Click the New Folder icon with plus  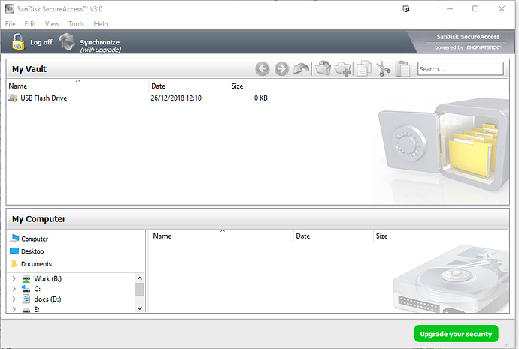[x=342, y=69]
